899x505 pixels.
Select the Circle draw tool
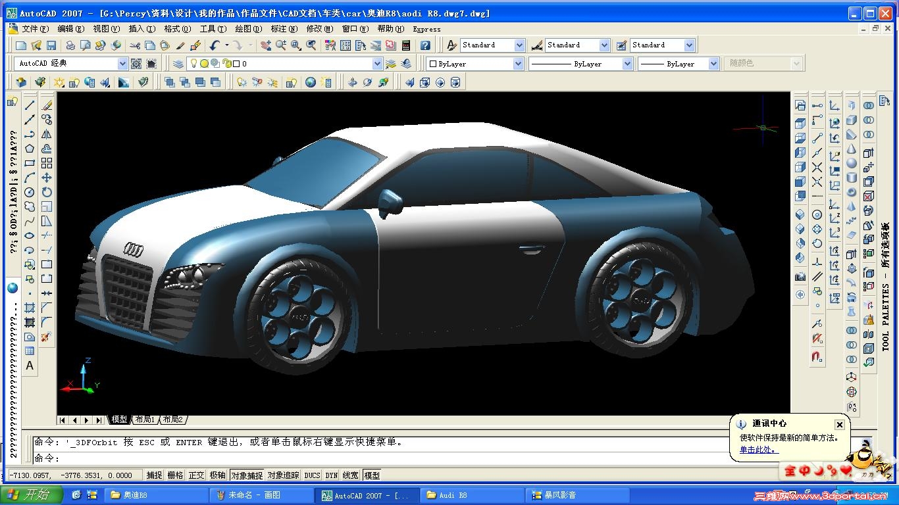[x=30, y=192]
